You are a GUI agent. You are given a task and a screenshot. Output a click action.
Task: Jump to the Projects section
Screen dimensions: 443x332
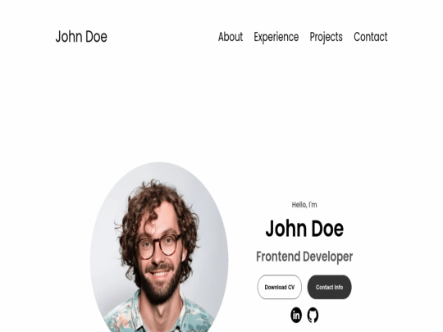pyautogui.click(x=326, y=37)
